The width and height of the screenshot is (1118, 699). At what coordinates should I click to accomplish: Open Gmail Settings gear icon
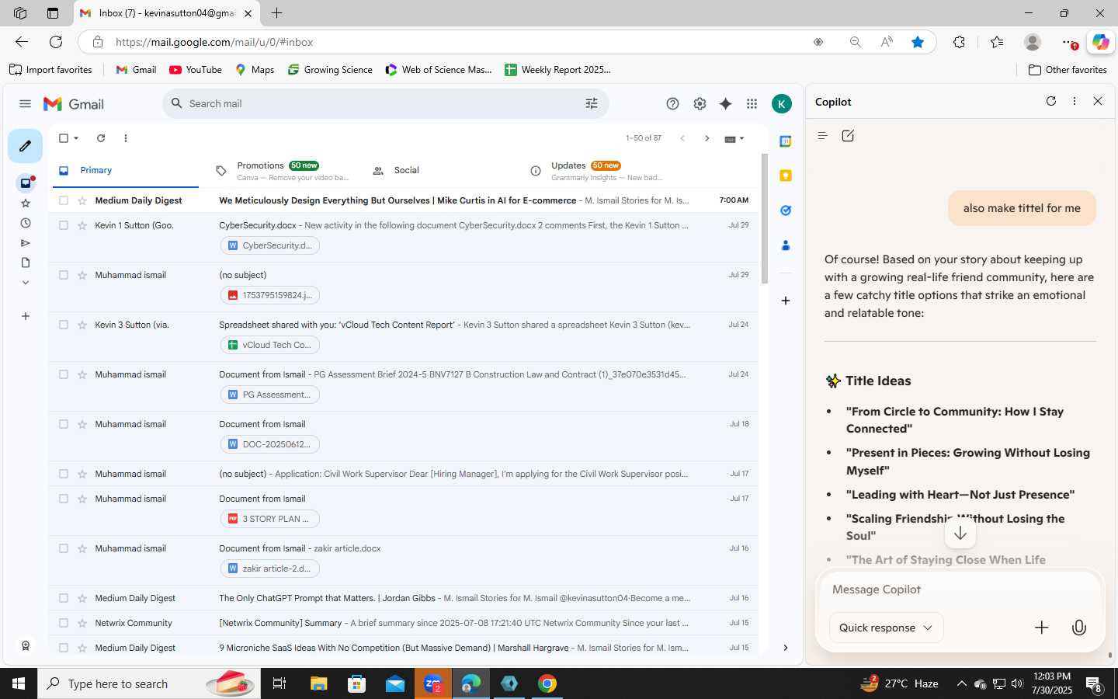click(700, 104)
